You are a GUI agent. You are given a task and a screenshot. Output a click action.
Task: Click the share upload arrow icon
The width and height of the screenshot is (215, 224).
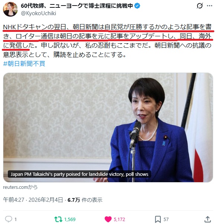click(x=208, y=219)
